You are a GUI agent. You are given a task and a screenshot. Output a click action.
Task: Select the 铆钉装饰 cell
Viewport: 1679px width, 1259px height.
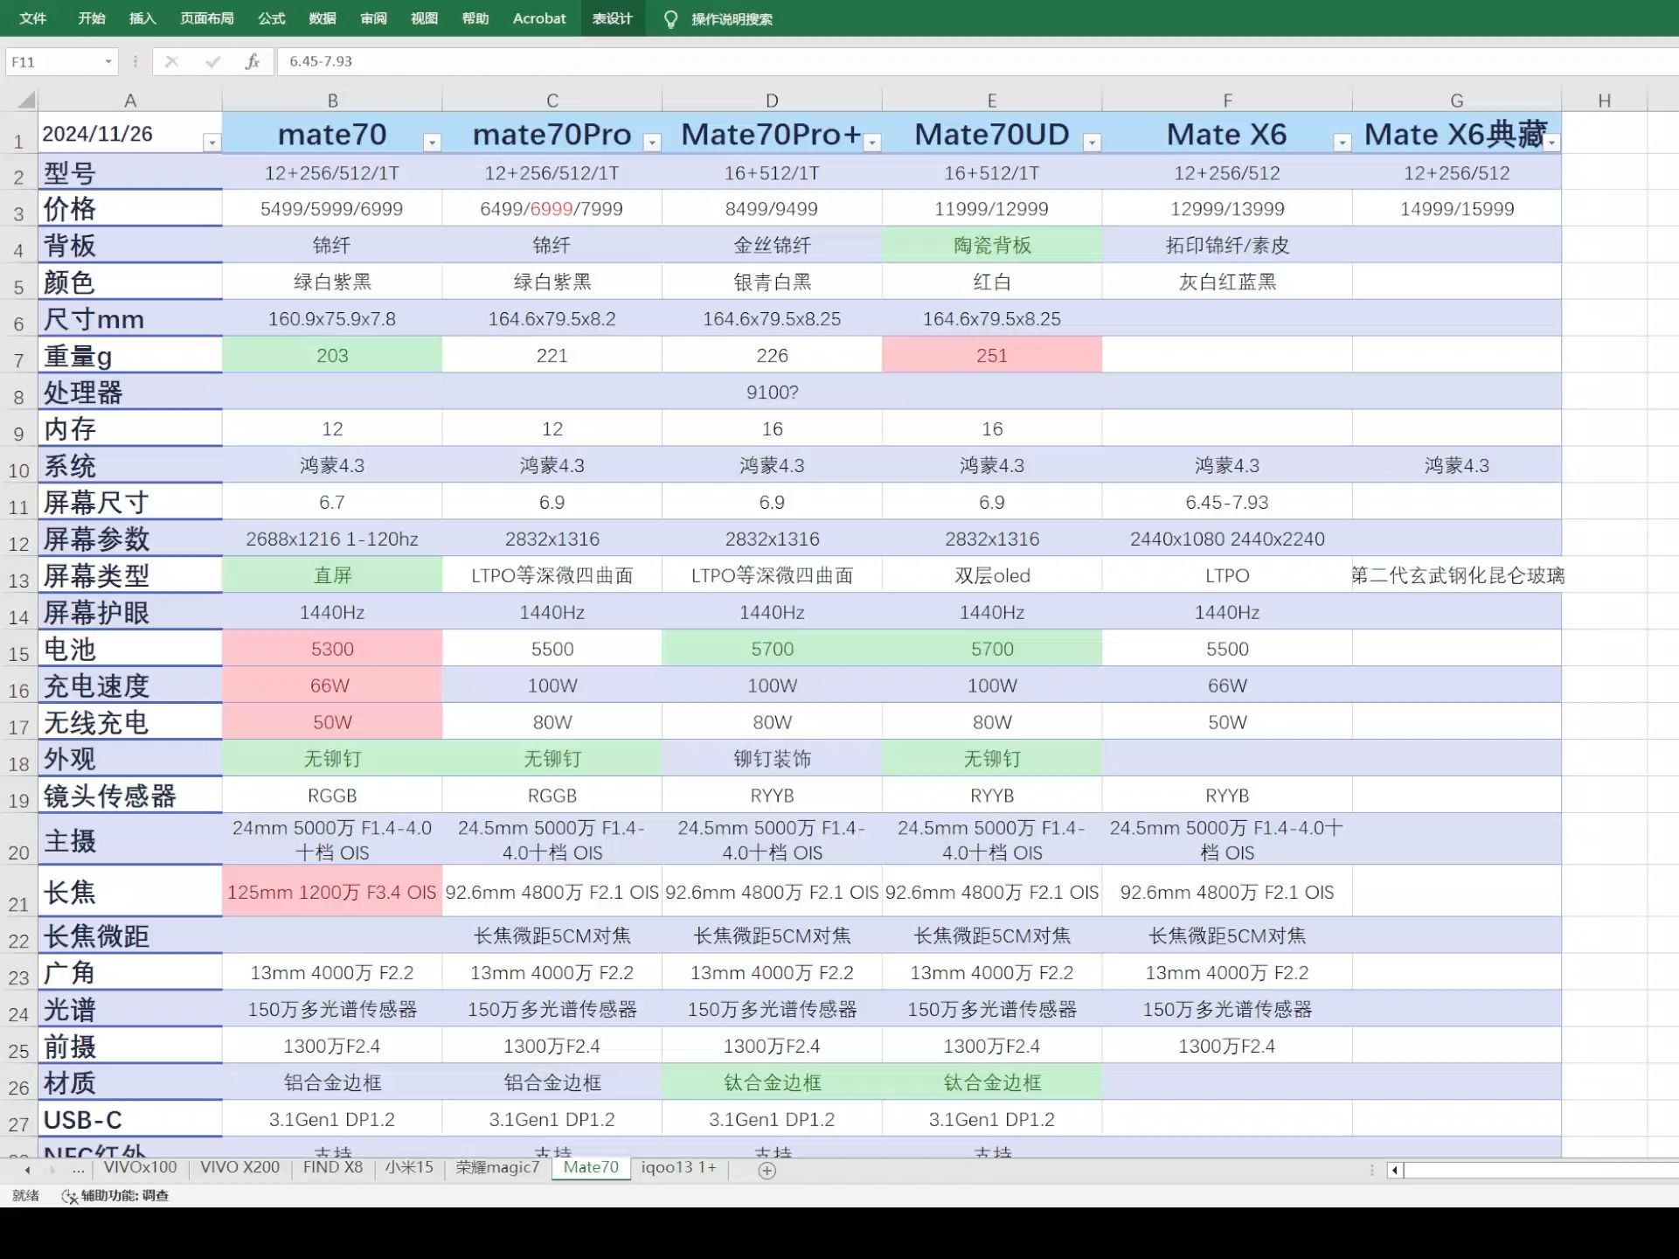[x=772, y=760]
